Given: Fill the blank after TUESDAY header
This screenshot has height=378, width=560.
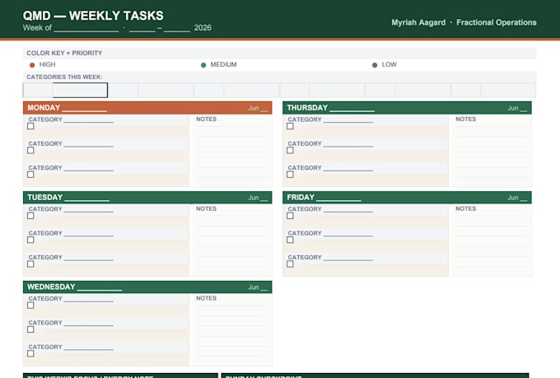Looking at the screenshot, I should point(86,198).
